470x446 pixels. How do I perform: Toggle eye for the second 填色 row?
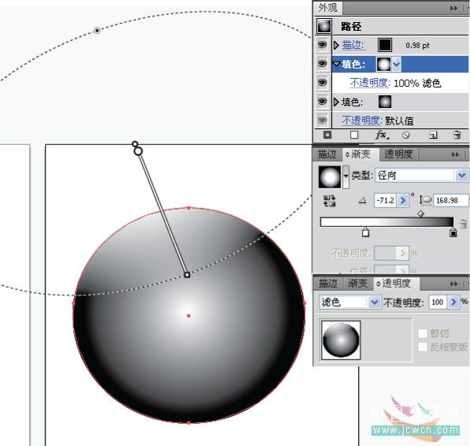pyautogui.click(x=323, y=102)
